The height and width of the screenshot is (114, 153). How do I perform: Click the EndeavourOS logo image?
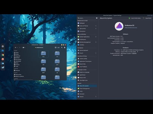click(119, 26)
